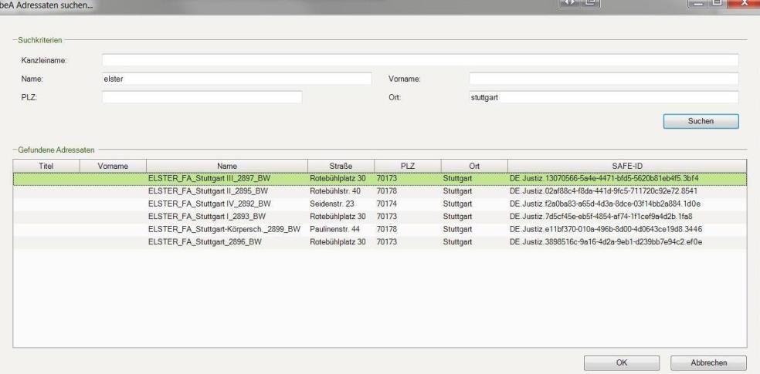The width and height of the screenshot is (760, 374).
Task: Focus the Kanzleiname input field
Action: (x=420, y=60)
